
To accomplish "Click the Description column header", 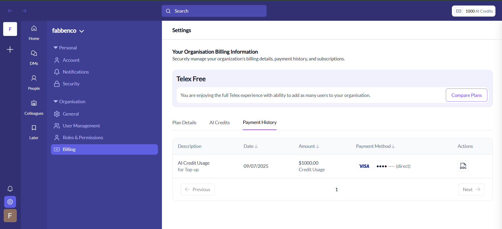I will (190, 146).
